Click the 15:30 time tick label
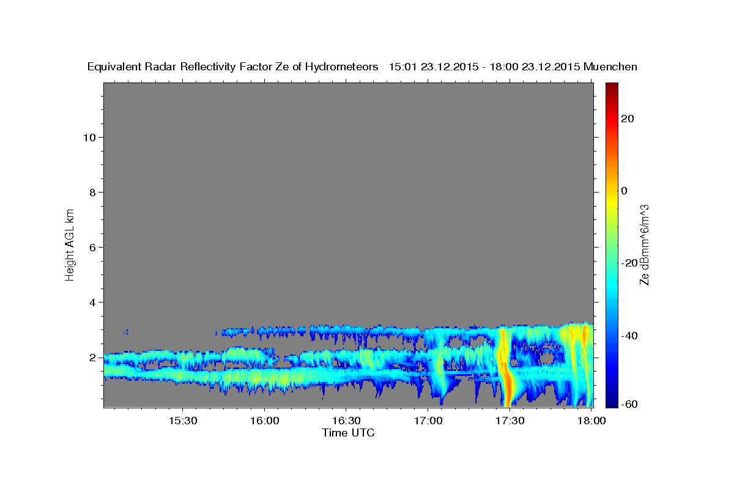Image resolution: width=734 pixels, height=489 pixels. click(x=183, y=421)
